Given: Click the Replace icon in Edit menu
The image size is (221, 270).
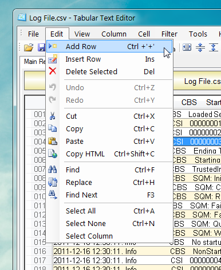Looking at the screenshot, I should click(x=53, y=182).
